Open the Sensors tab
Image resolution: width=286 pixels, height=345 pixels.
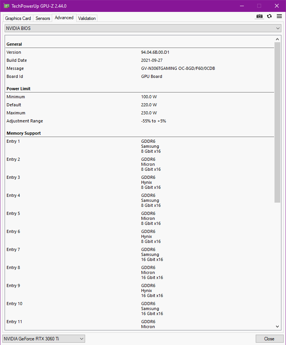(x=43, y=18)
